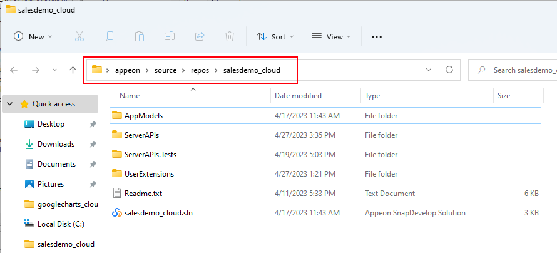Click the Search salesdemo_cloud field
The image size is (557, 253).
(x=519, y=70)
